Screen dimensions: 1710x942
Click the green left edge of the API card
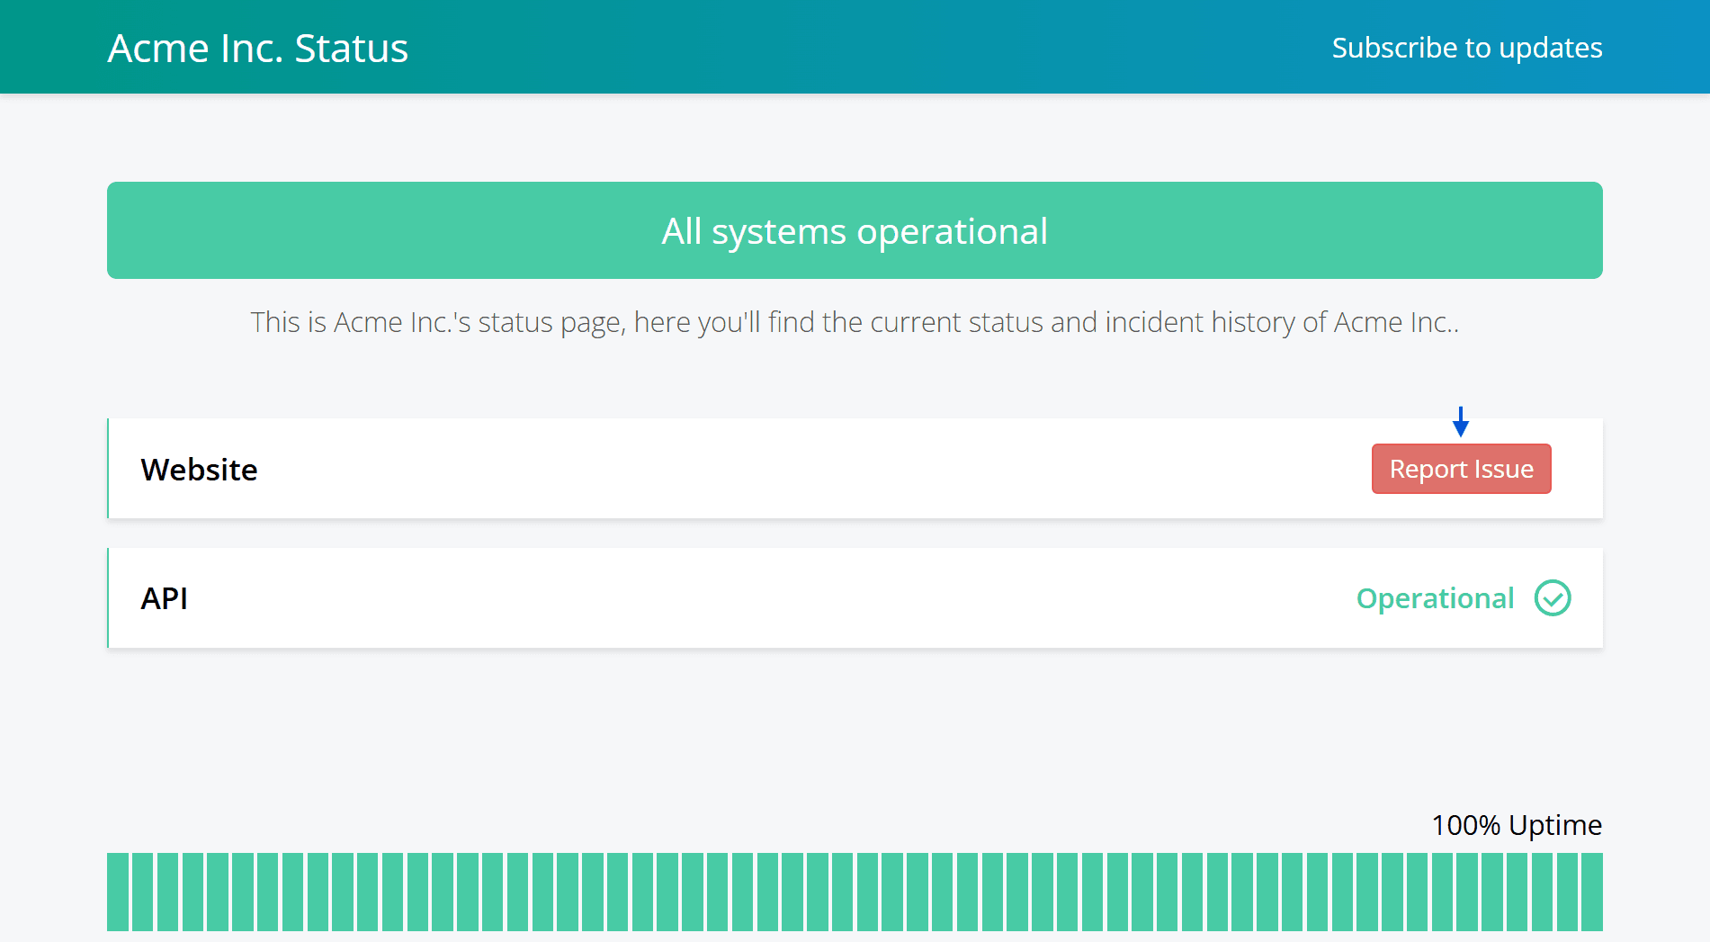pos(109,597)
